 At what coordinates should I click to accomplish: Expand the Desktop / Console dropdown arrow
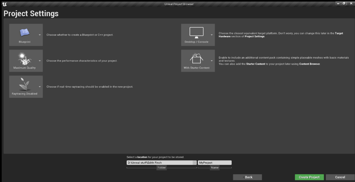211,35
